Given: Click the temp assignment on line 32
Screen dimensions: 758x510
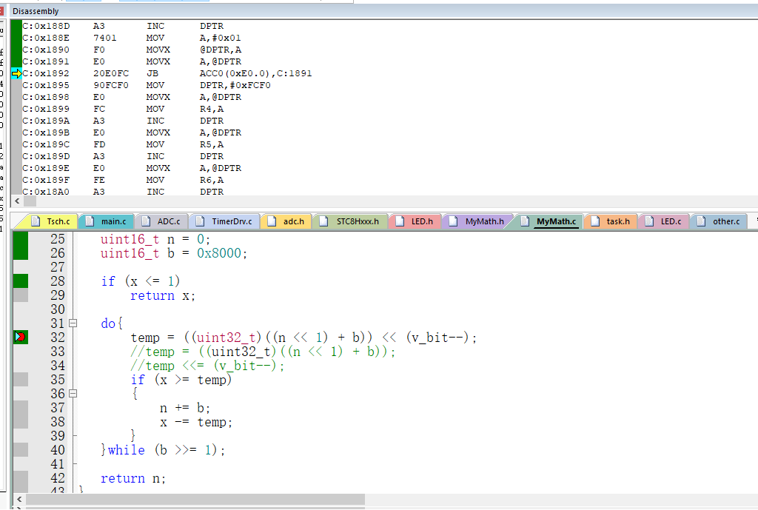Looking at the screenshot, I should [303, 338].
